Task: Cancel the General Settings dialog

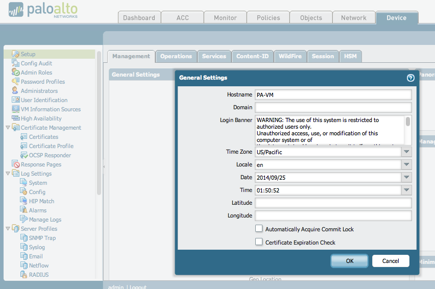Action: tap(391, 261)
